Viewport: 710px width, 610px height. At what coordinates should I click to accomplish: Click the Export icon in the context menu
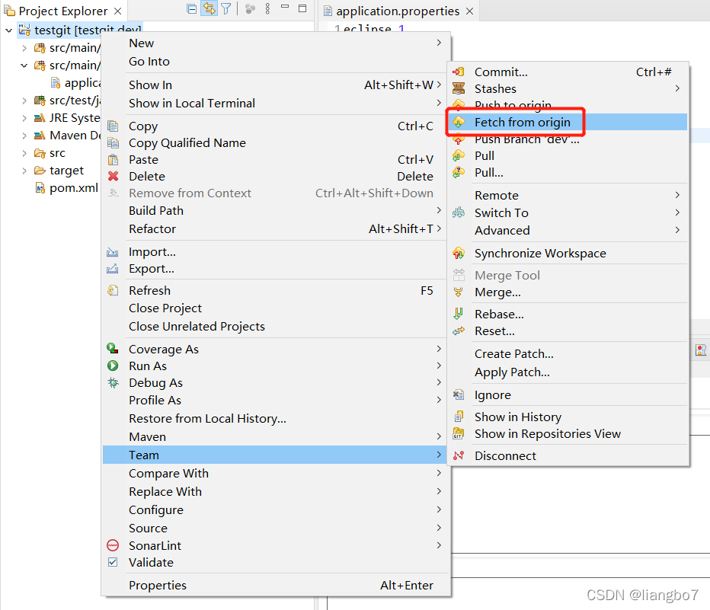114,268
